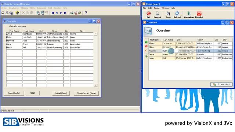The image size is (235, 132).
Task: Click the Zip cell 1060 in Overview table
Action: tap(218, 55)
